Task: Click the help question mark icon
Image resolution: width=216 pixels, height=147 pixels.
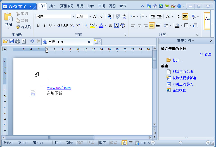Action: (x=179, y=6)
